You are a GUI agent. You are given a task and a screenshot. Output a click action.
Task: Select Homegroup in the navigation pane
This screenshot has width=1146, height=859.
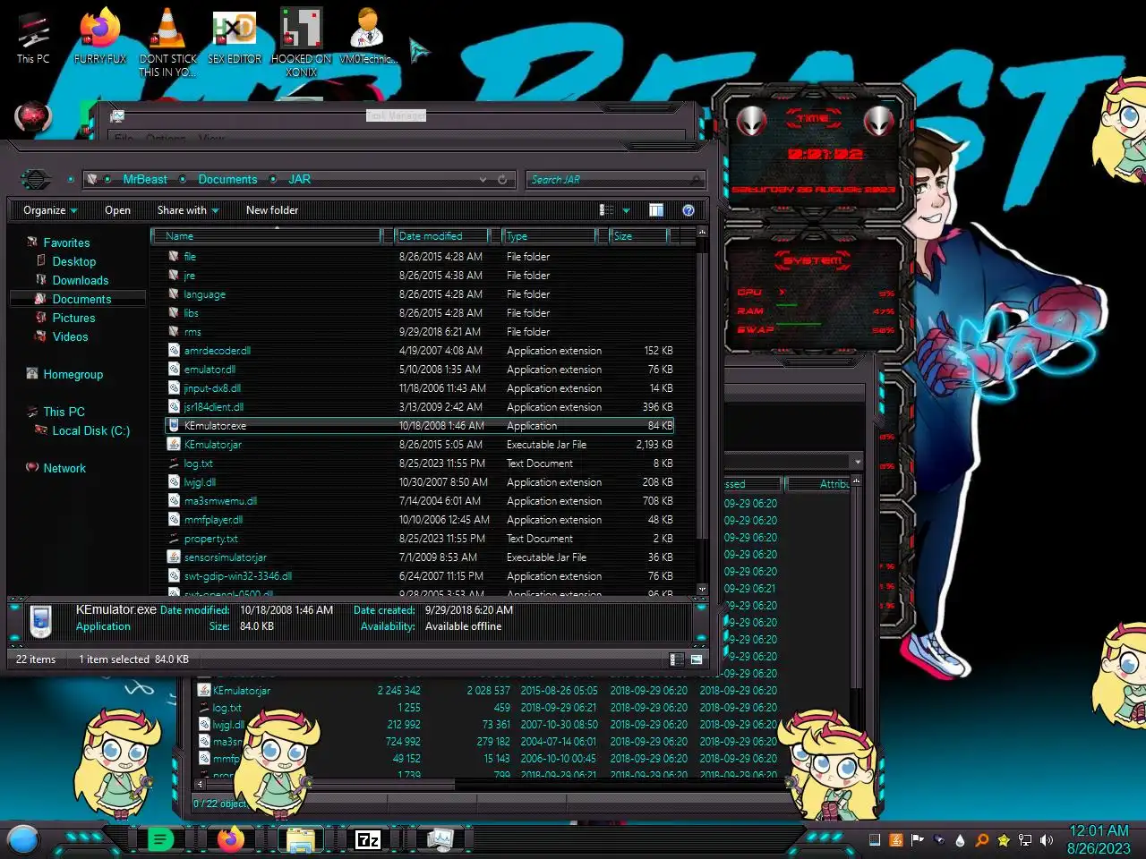pyautogui.click(x=73, y=375)
